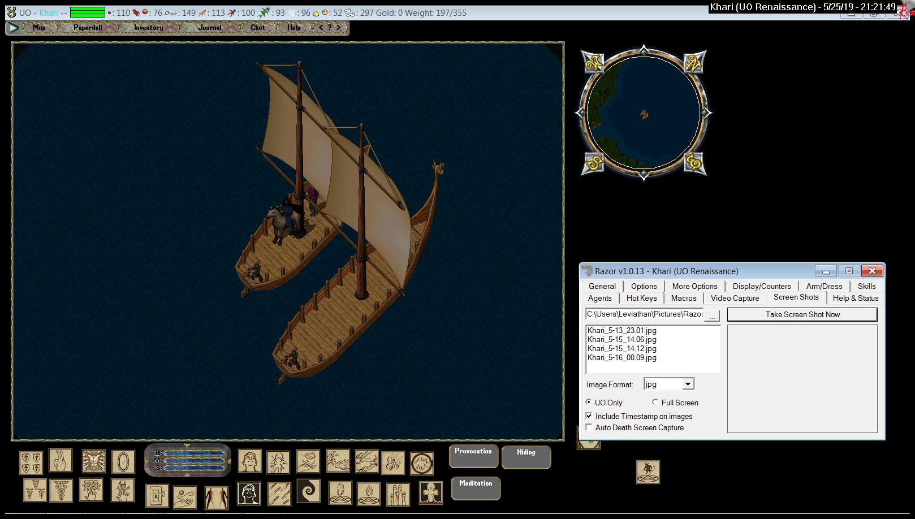Image resolution: width=915 pixels, height=519 pixels.
Task: Switch to Razor Macros tab
Action: click(x=684, y=298)
